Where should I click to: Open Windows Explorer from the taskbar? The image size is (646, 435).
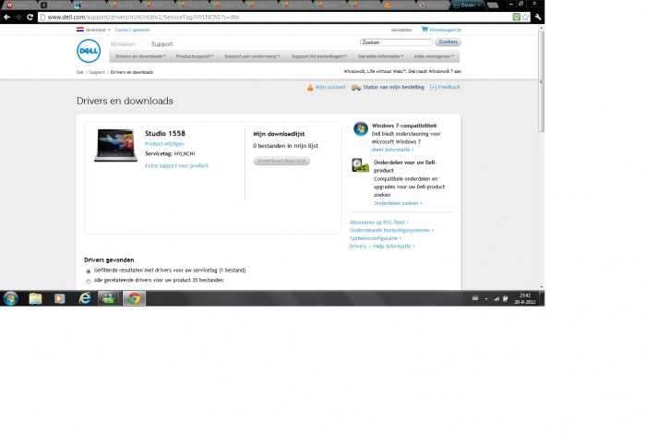(35, 298)
